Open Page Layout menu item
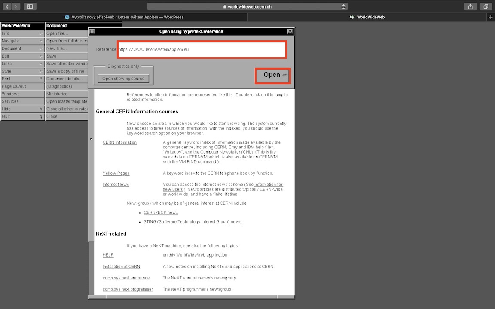This screenshot has width=495, height=309. pos(22,86)
